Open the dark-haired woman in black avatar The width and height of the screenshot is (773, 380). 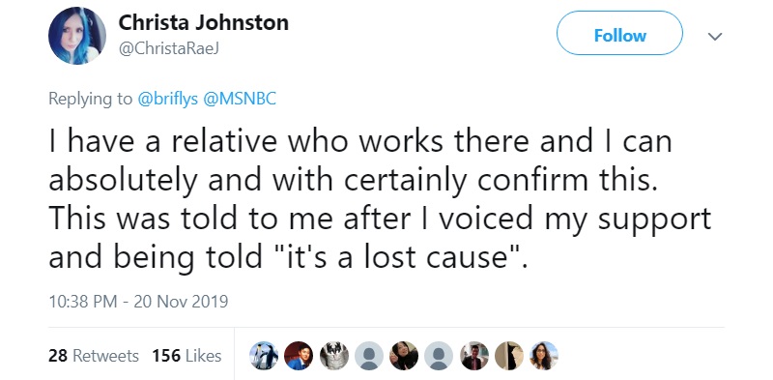[x=404, y=355]
